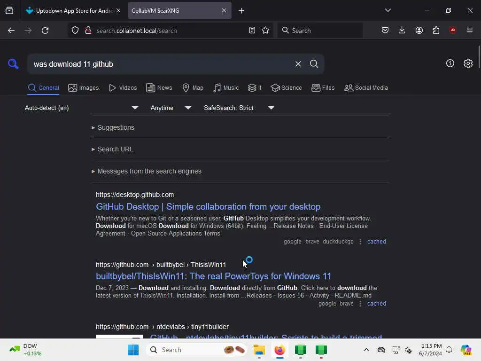Image resolution: width=481 pixels, height=361 pixels.
Task: Click the insecure connection padlock icon
Action: coord(88,31)
